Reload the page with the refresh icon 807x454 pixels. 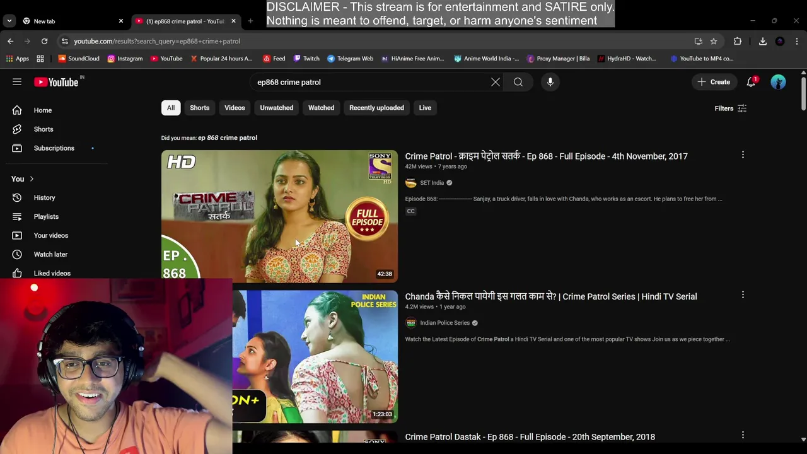point(44,41)
